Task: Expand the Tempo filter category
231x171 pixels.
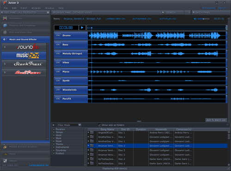Action: point(54,132)
